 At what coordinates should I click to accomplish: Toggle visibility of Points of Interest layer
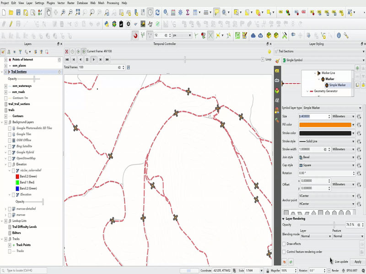[6, 60]
